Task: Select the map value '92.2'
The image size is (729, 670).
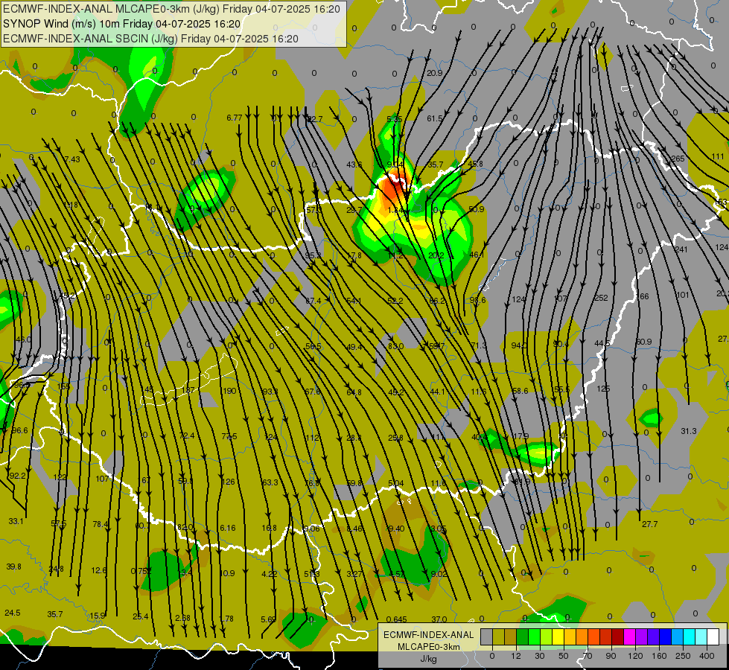Action: [18, 476]
